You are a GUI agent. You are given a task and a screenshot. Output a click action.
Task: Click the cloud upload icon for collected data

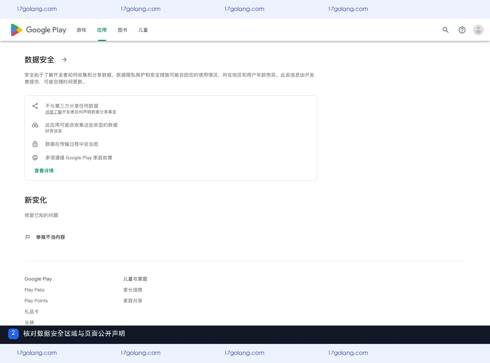click(35, 125)
